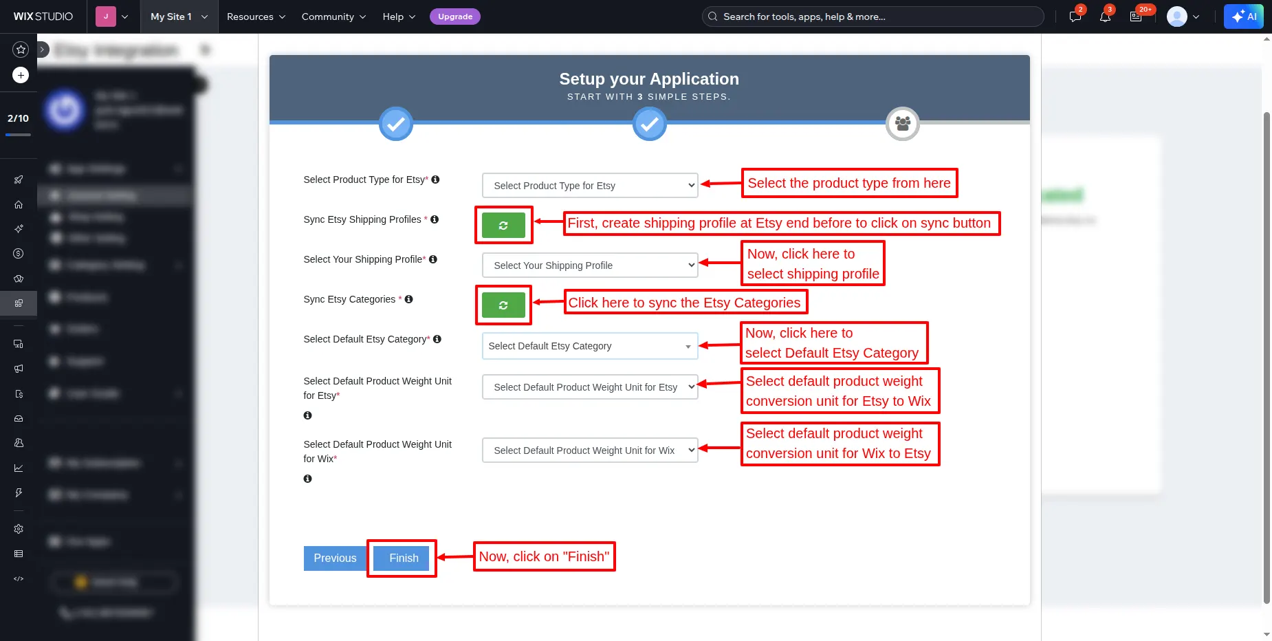Click the Wix Studio logo
The height and width of the screenshot is (641, 1272).
tap(43, 17)
